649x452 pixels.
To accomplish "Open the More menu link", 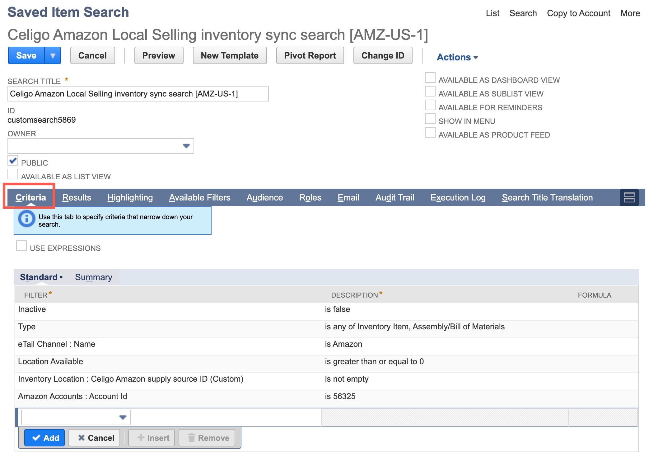I will point(630,13).
